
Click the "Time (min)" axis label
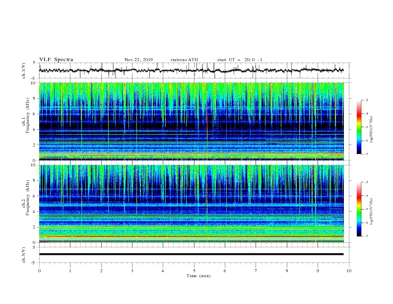coord(198,276)
